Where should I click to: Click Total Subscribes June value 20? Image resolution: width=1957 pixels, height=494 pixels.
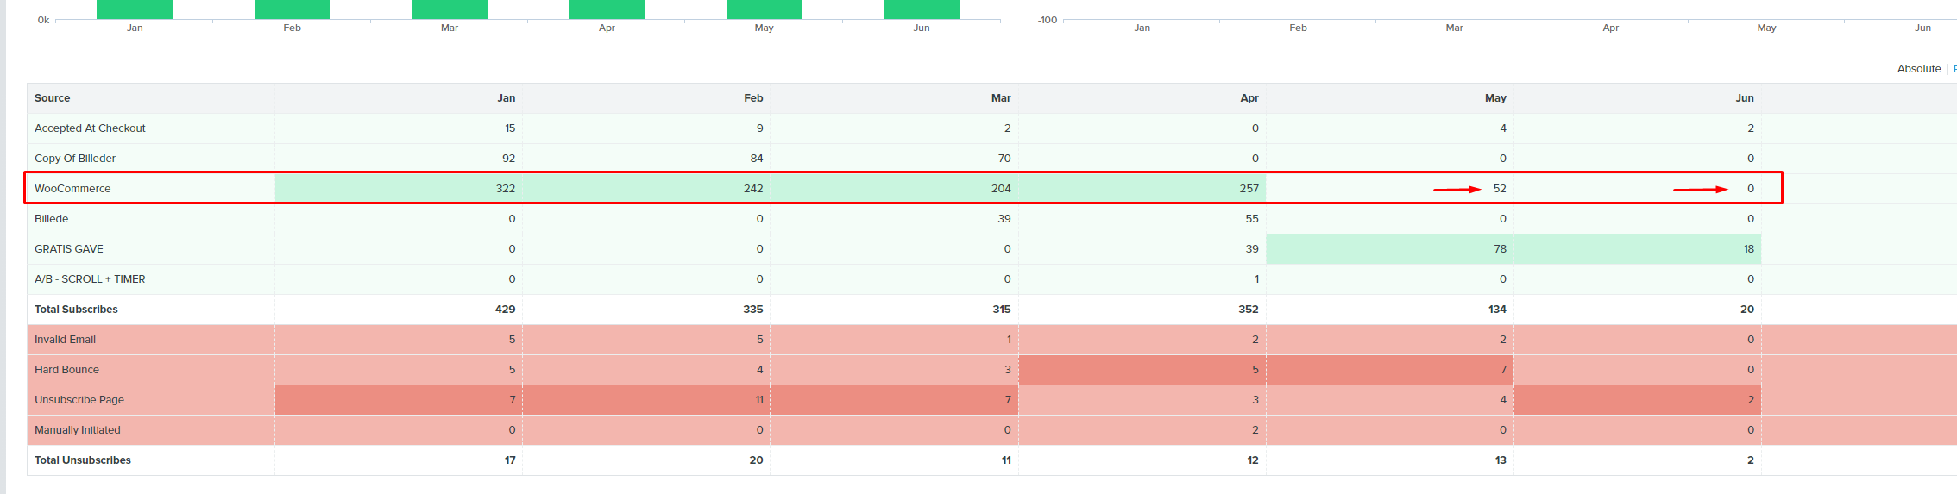pos(1747,310)
